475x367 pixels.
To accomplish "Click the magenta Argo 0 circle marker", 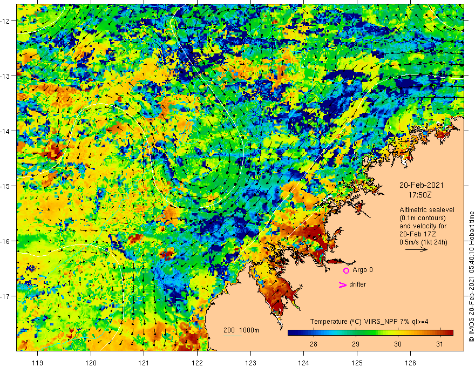I will pos(346,270).
